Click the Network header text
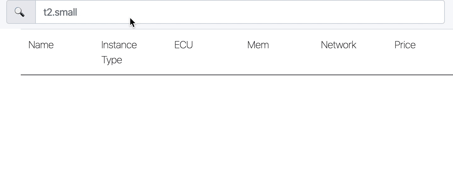This screenshot has height=188, width=453. 338,45
